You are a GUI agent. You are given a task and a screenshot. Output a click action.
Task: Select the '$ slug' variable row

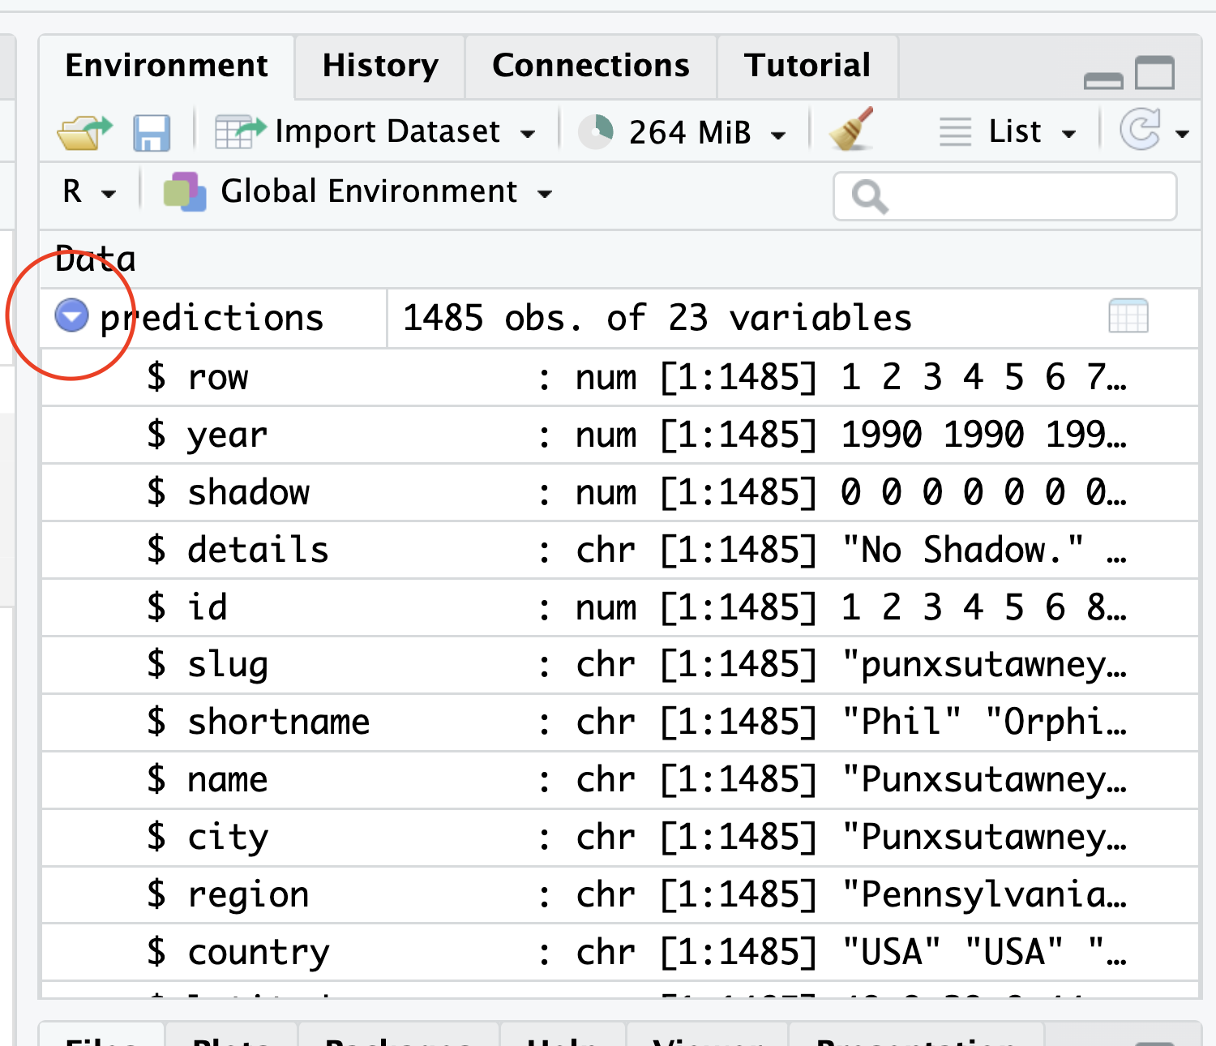[x=620, y=666]
